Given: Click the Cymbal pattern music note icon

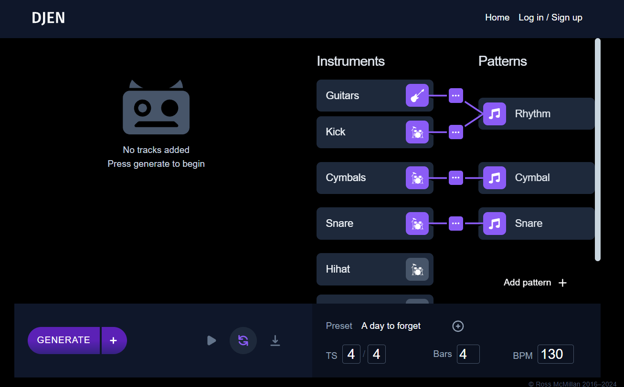Looking at the screenshot, I should (494, 178).
